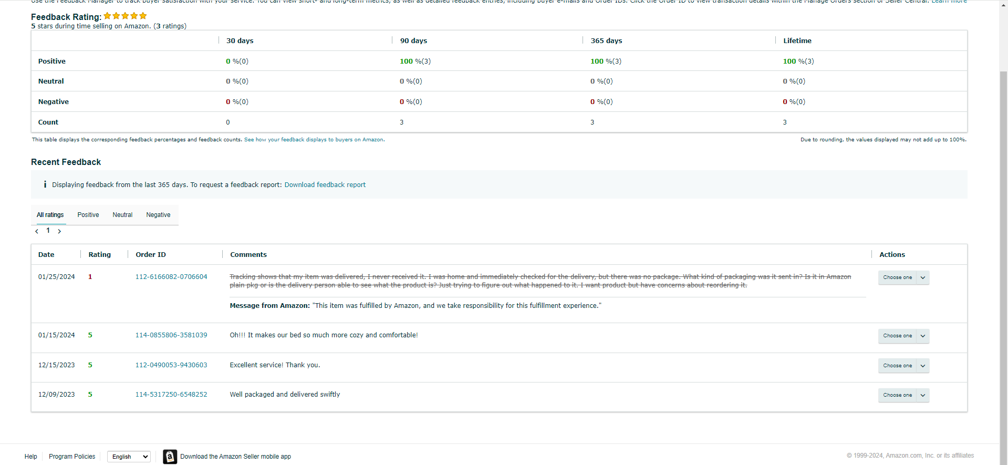Open action dropdown arrow for order 114-5317250-6548252
Viewport: 1008px width, 465px height.
point(923,395)
